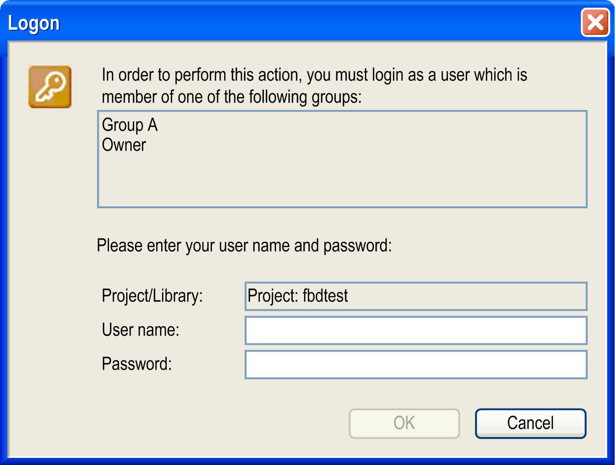Click the blank dialog area below the key icon
The image size is (615, 465).
(x=50, y=251)
